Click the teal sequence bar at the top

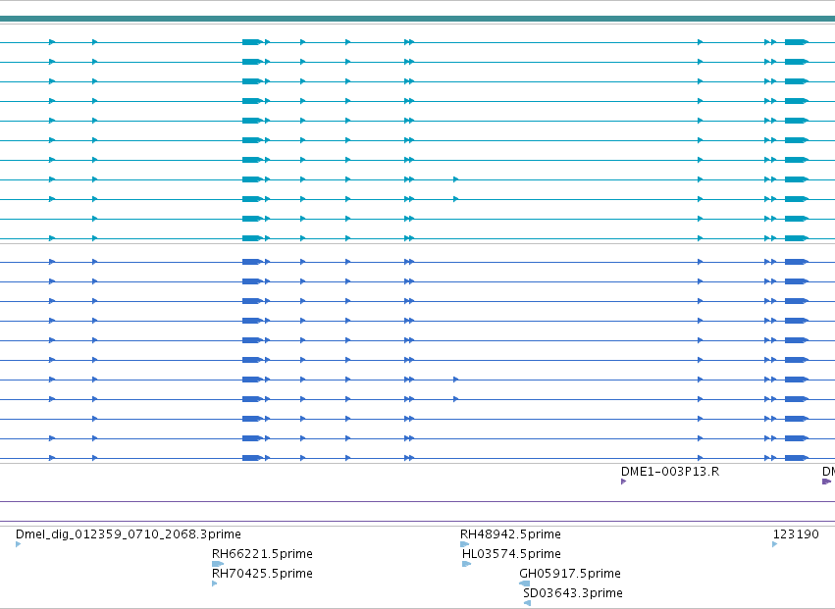(x=418, y=19)
